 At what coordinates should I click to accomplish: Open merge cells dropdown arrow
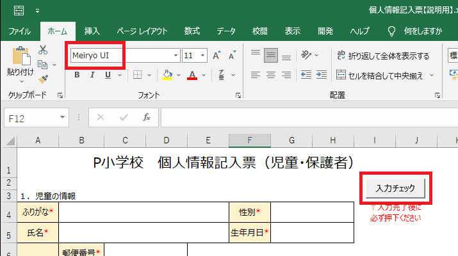coord(432,76)
